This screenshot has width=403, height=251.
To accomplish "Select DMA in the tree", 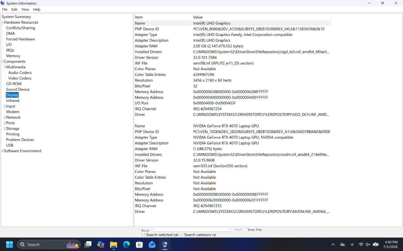I will tap(11, 33).
